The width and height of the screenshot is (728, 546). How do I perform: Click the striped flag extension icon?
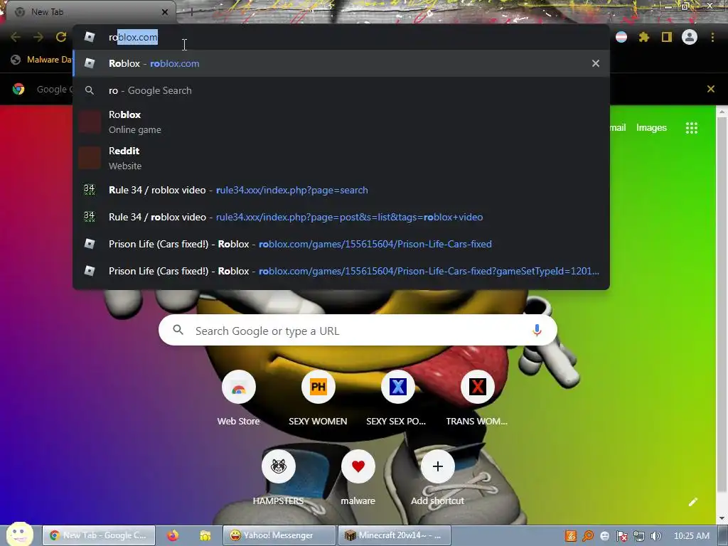pos(621,37)
